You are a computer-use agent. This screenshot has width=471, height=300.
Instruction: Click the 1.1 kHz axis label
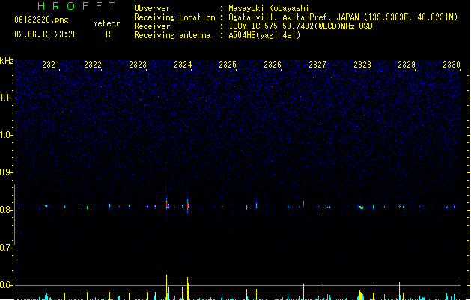click(6, 97)
